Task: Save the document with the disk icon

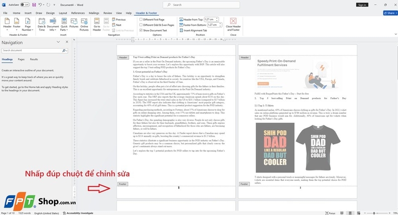Action: pos(34,5)
